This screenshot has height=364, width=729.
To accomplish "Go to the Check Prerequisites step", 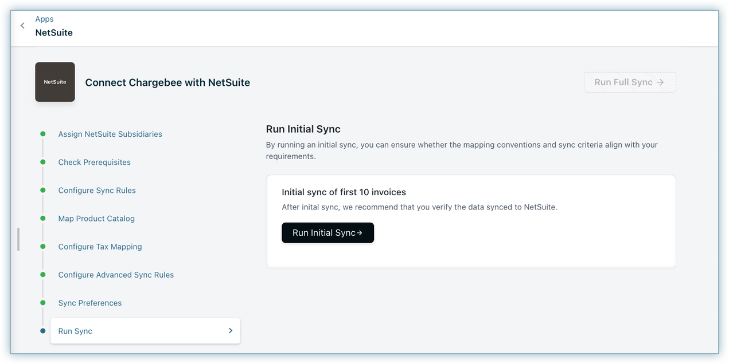I will click(x=94, y=162).
